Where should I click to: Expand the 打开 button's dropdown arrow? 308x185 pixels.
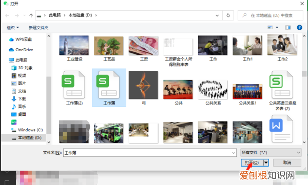(x=266, y=162)
